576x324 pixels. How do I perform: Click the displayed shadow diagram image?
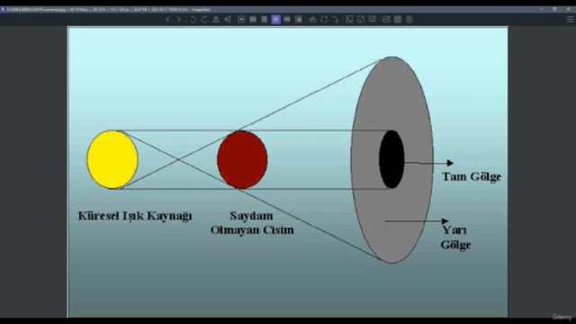click(x=288, y=173)
